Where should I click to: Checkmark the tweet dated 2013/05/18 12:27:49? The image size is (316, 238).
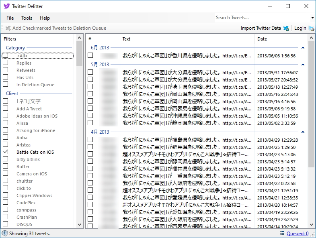[90, 87]
